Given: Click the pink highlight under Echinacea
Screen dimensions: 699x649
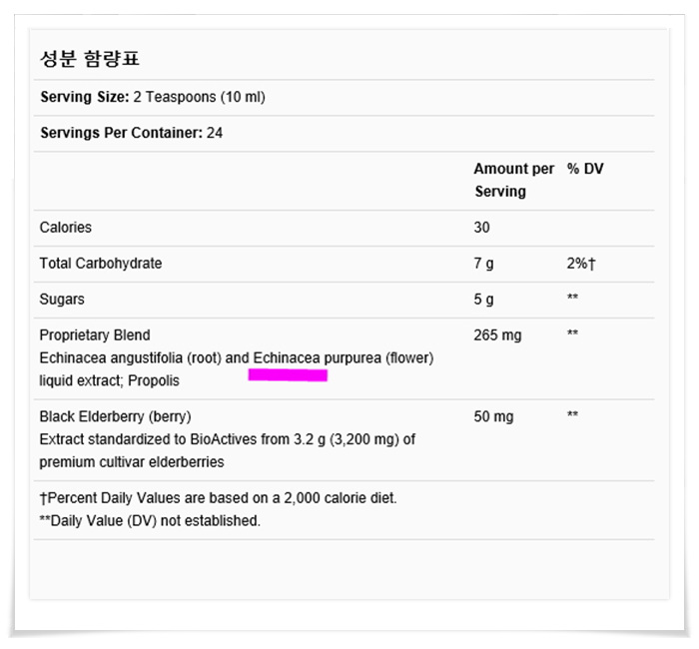Looking at the screenshot, I should pos(288,375).
